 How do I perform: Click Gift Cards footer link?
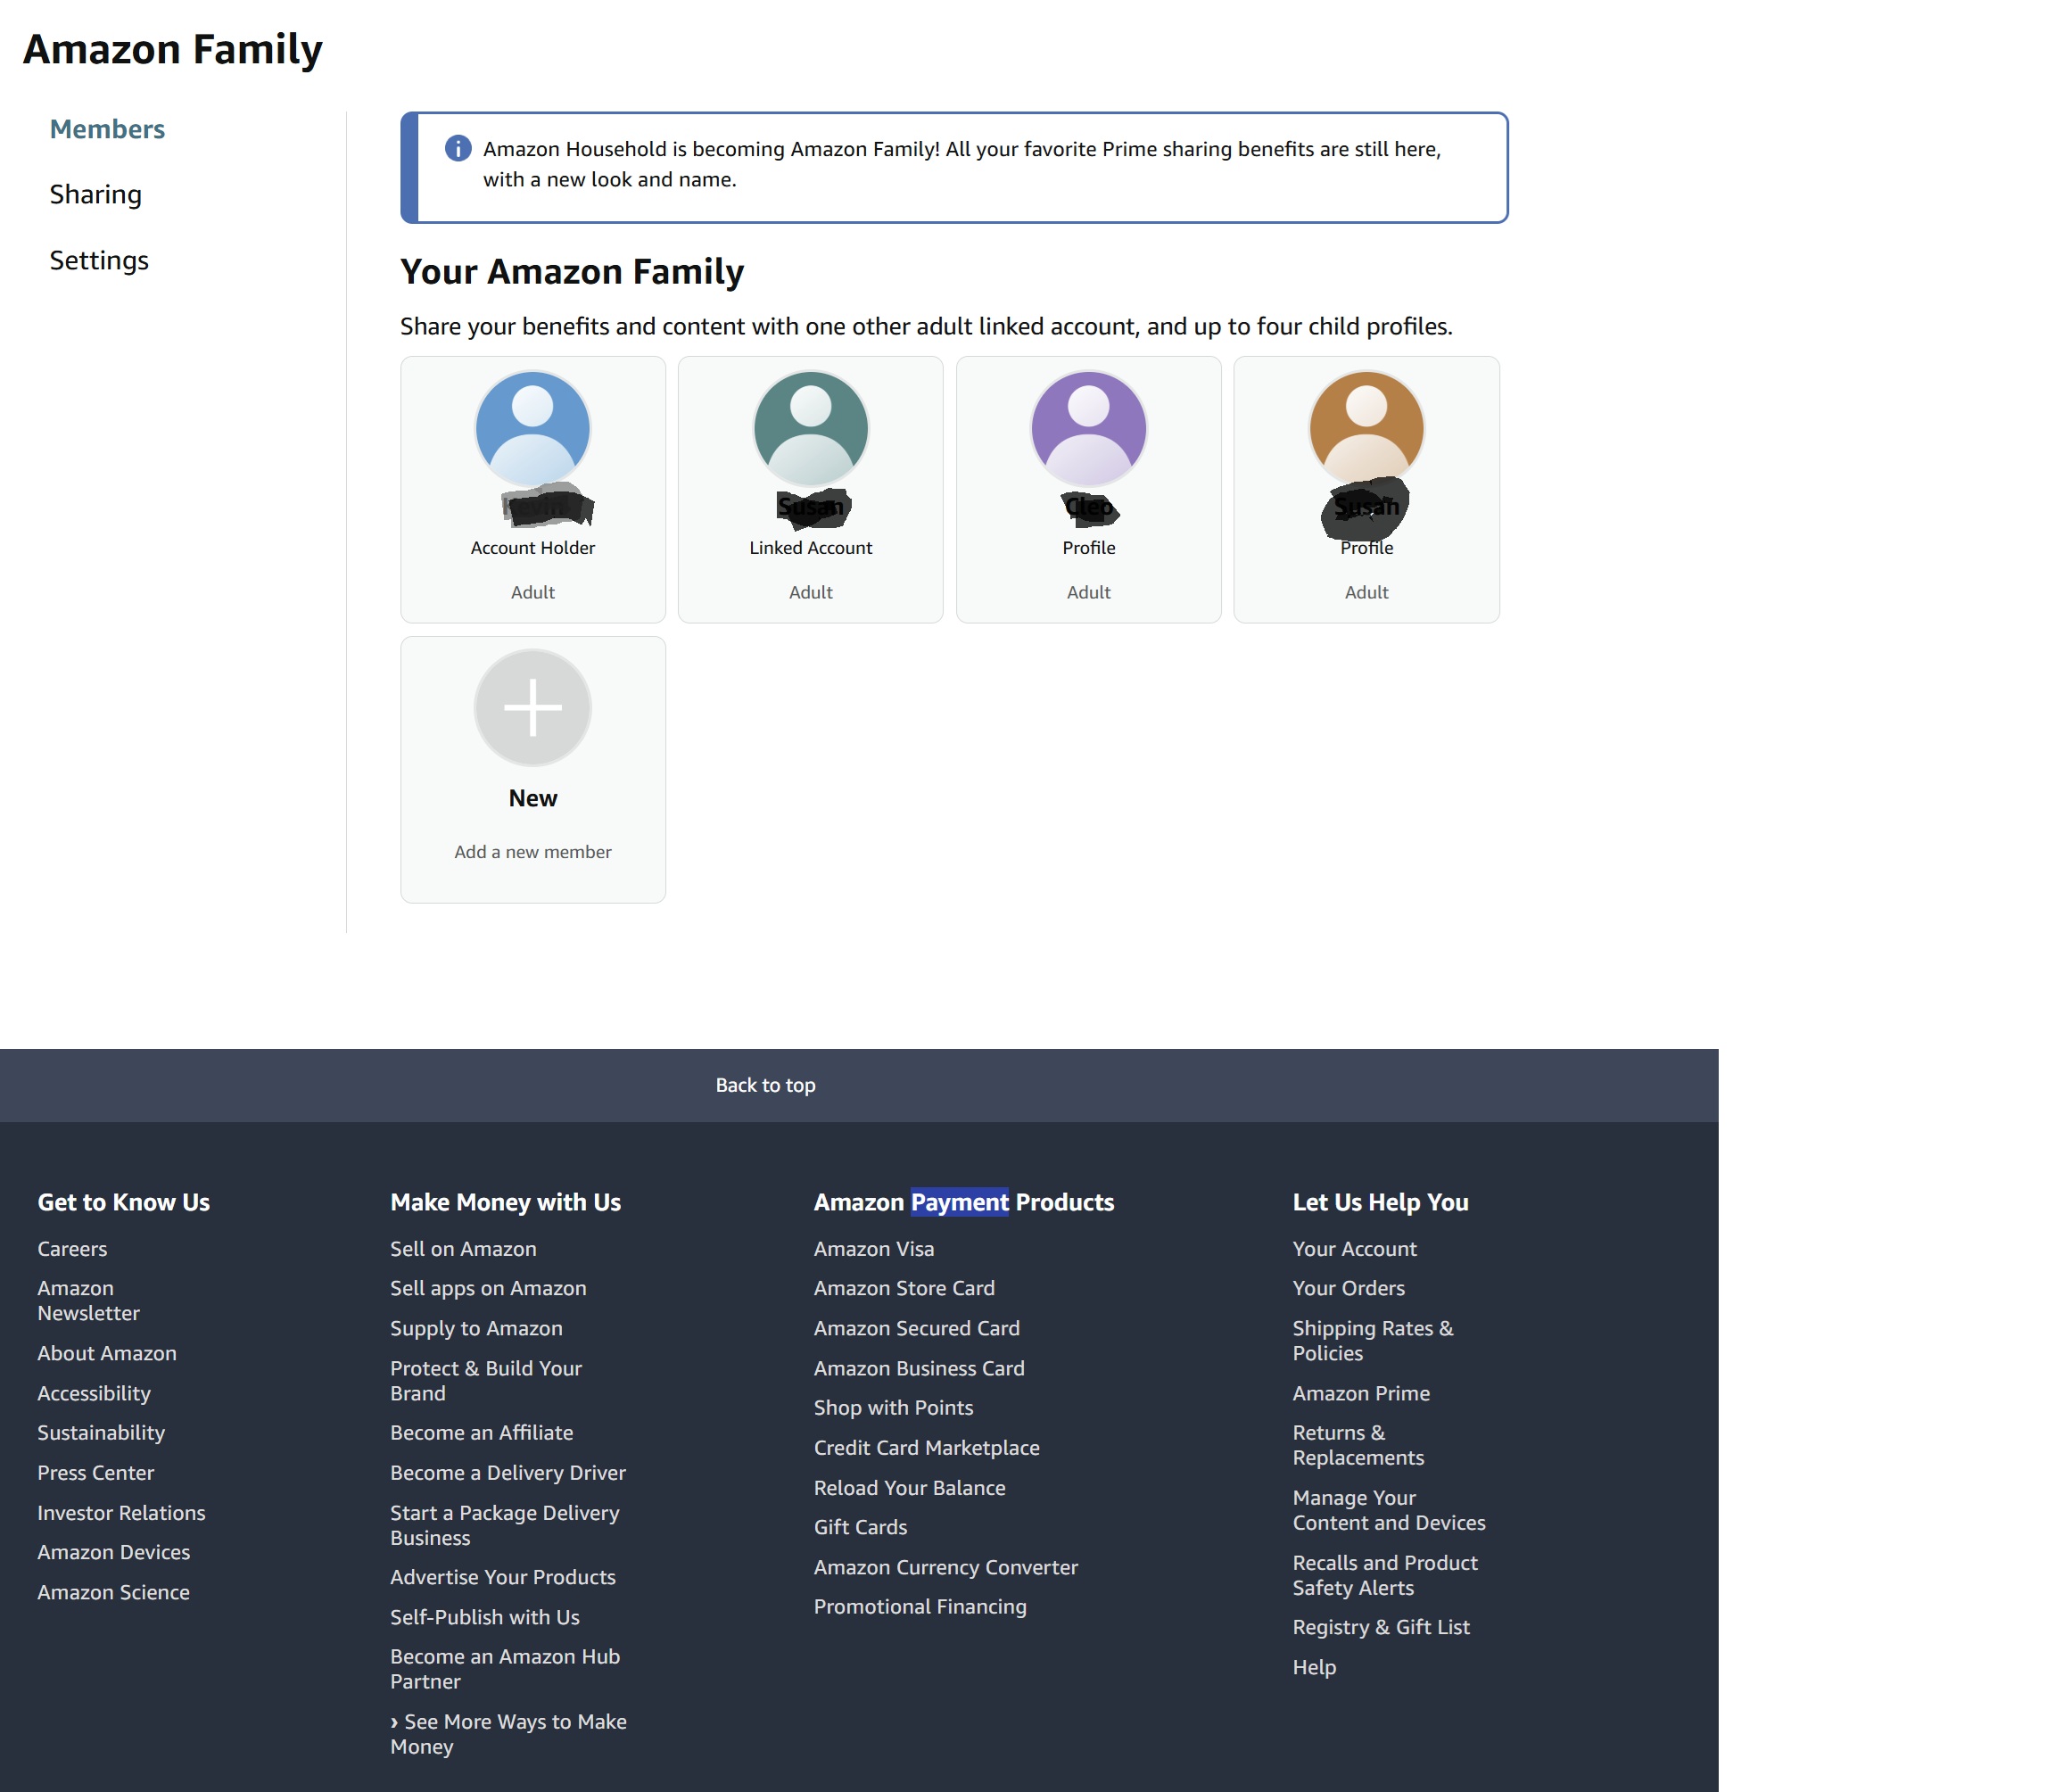point(860,1527)
